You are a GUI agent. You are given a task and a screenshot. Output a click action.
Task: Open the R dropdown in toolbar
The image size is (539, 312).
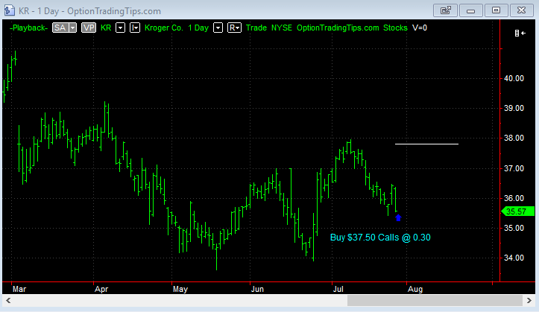coord(234,28)
